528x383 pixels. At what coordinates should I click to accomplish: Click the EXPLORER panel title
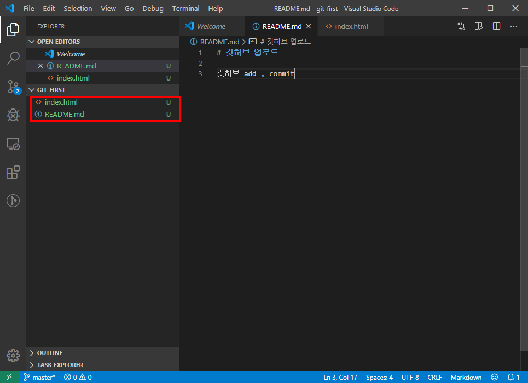point(51,26)
